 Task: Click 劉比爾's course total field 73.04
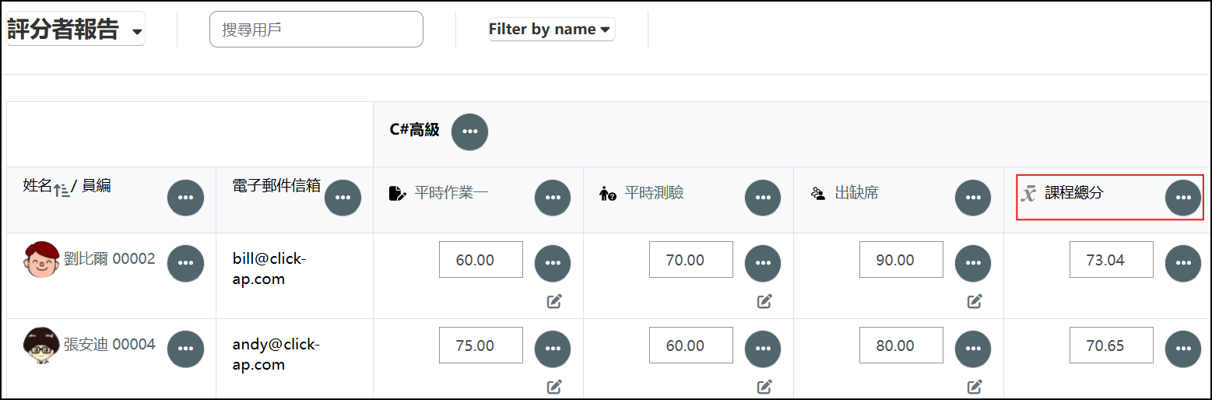[1112, 260]
